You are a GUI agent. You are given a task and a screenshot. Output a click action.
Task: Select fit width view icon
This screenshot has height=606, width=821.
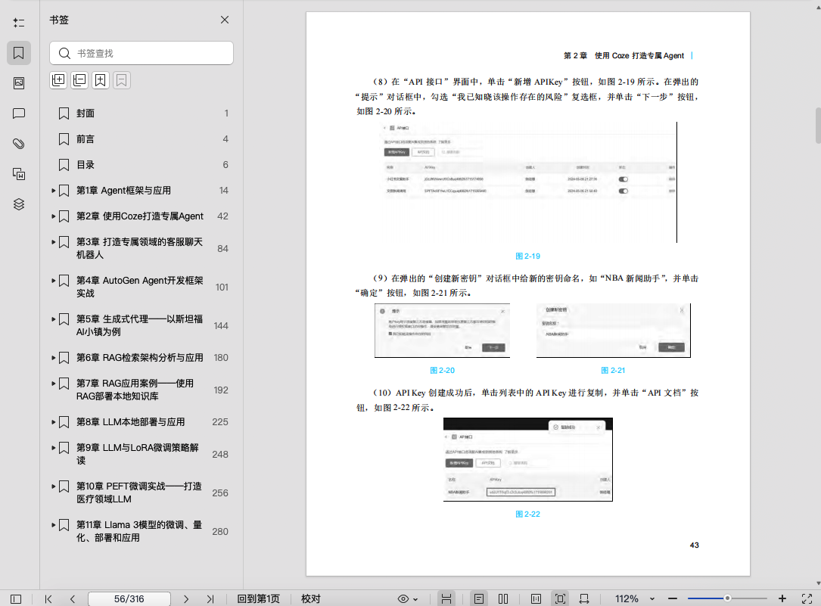pyautogui.click(x=584, y=598)
